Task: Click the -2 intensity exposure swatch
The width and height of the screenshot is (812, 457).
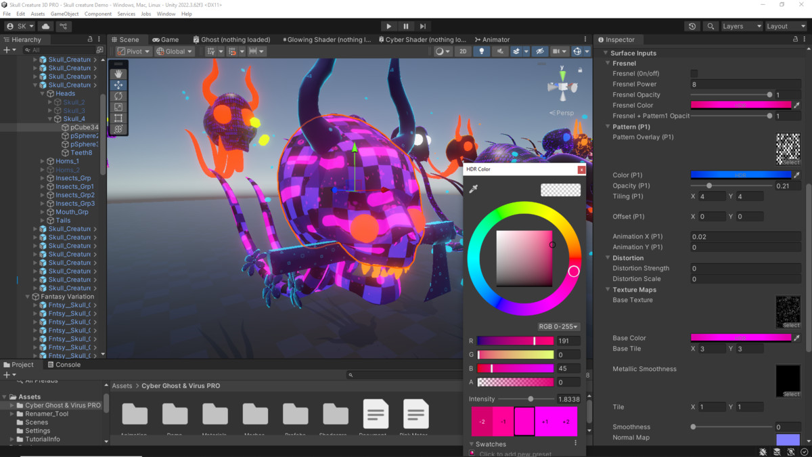Action: [482, 421]
